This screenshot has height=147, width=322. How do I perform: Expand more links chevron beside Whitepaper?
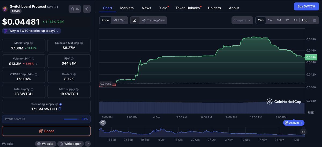pyautogui.click(x=88, y=144)
